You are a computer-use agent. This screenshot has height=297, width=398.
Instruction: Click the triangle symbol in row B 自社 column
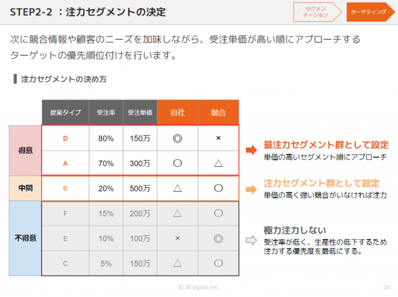(177, 188)
